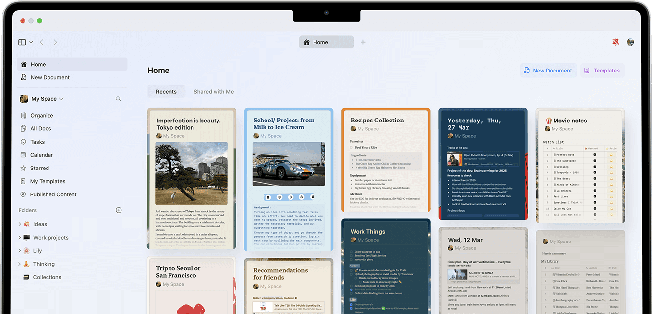The width and height of the screenshot is (652, 314).
Task: Select the Home tab in title bar
Action: (x=326, y=42)
